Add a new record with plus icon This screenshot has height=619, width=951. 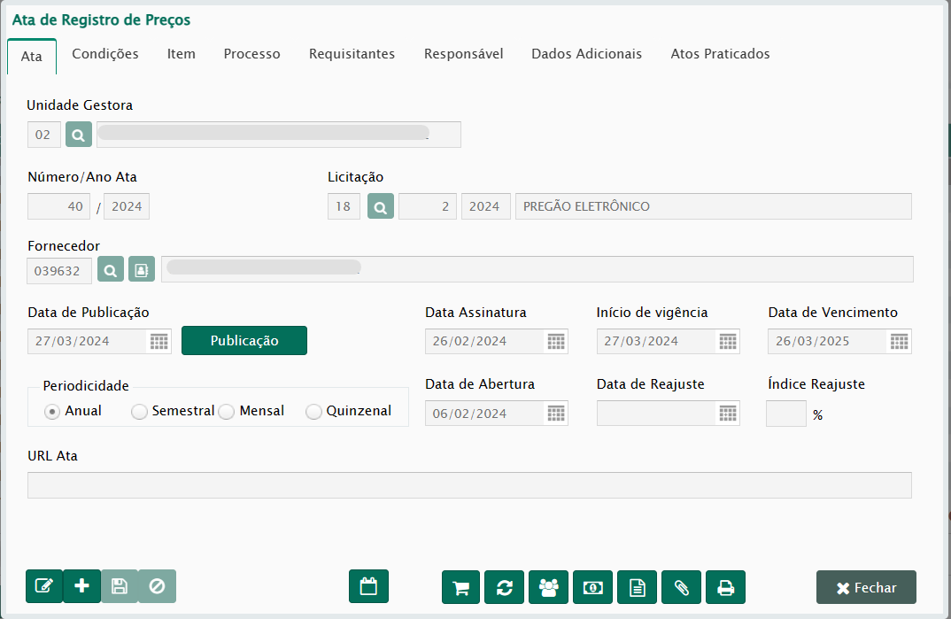(81, 586)
